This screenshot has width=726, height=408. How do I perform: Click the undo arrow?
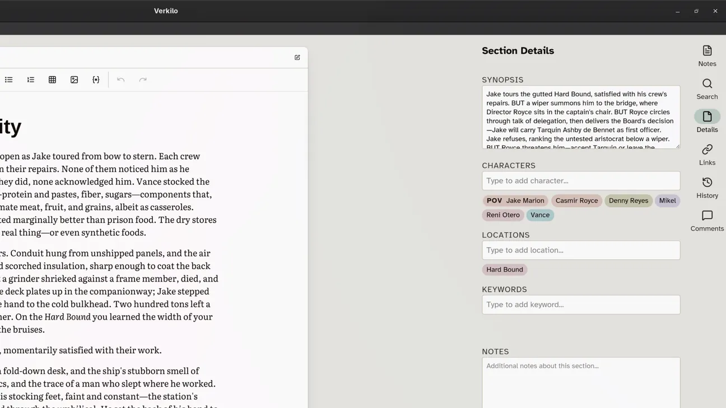(121, 80)
